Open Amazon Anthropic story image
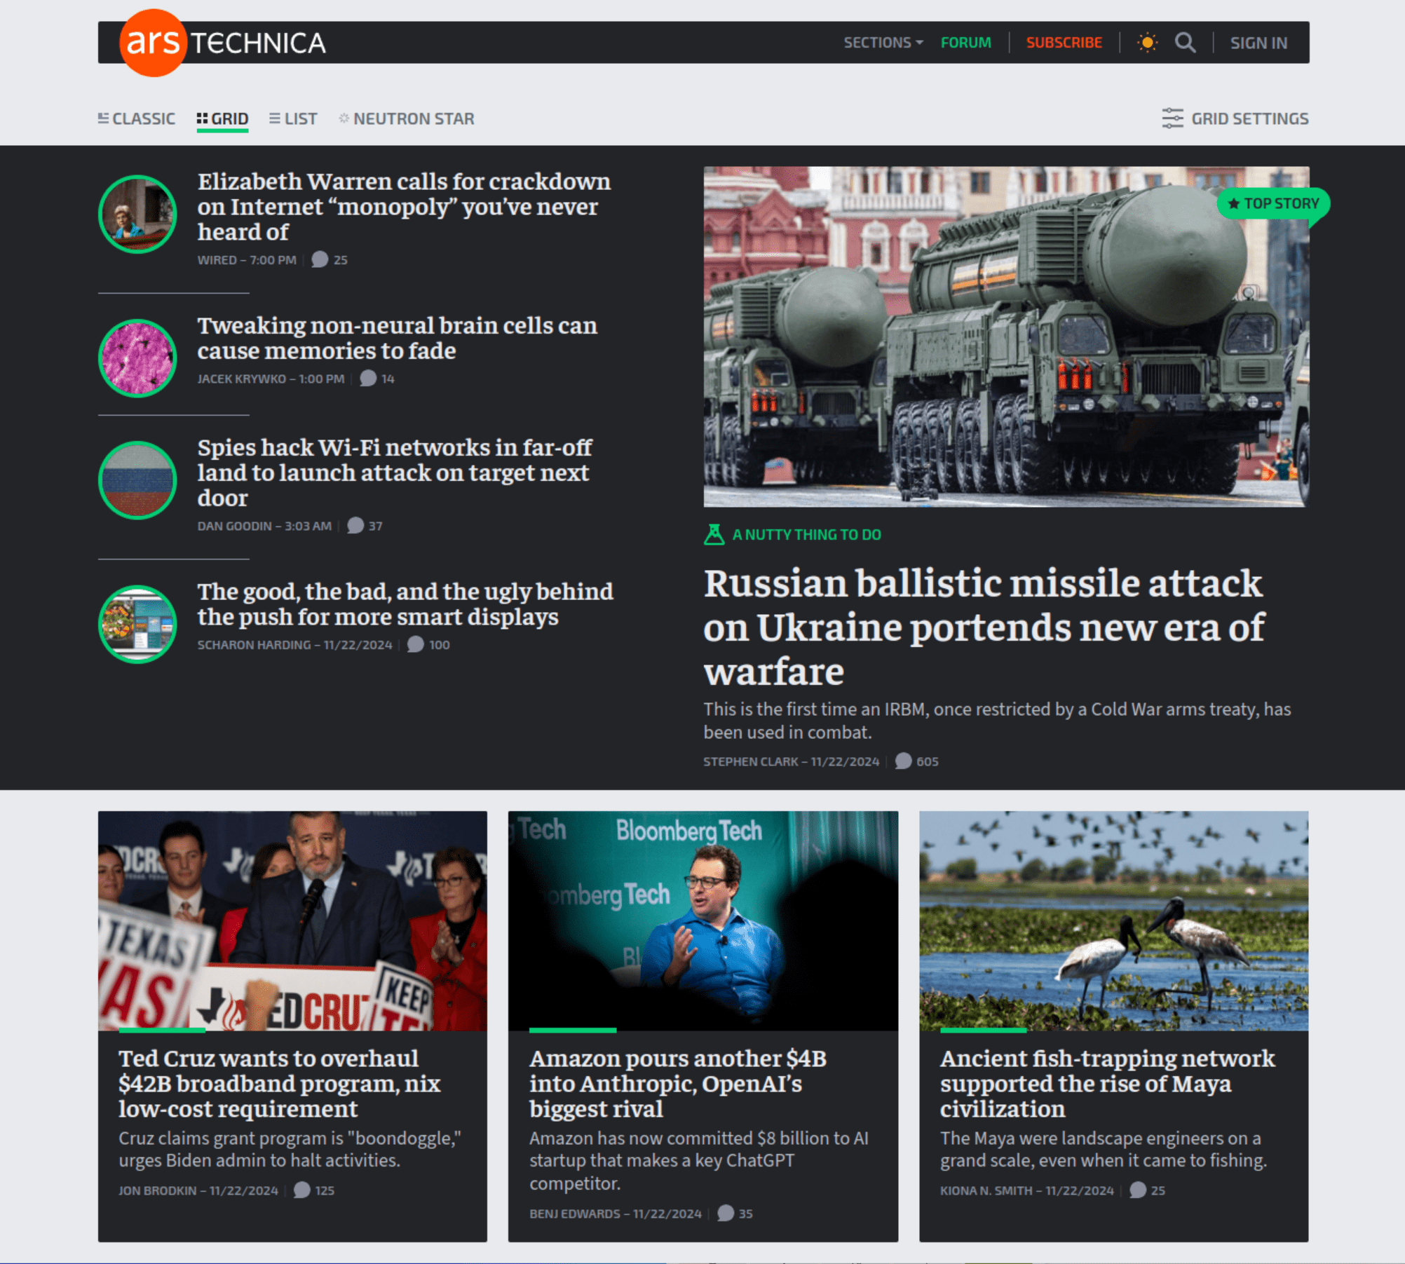This screenshot has height=1264, width=1405. (x=703, y=921)
